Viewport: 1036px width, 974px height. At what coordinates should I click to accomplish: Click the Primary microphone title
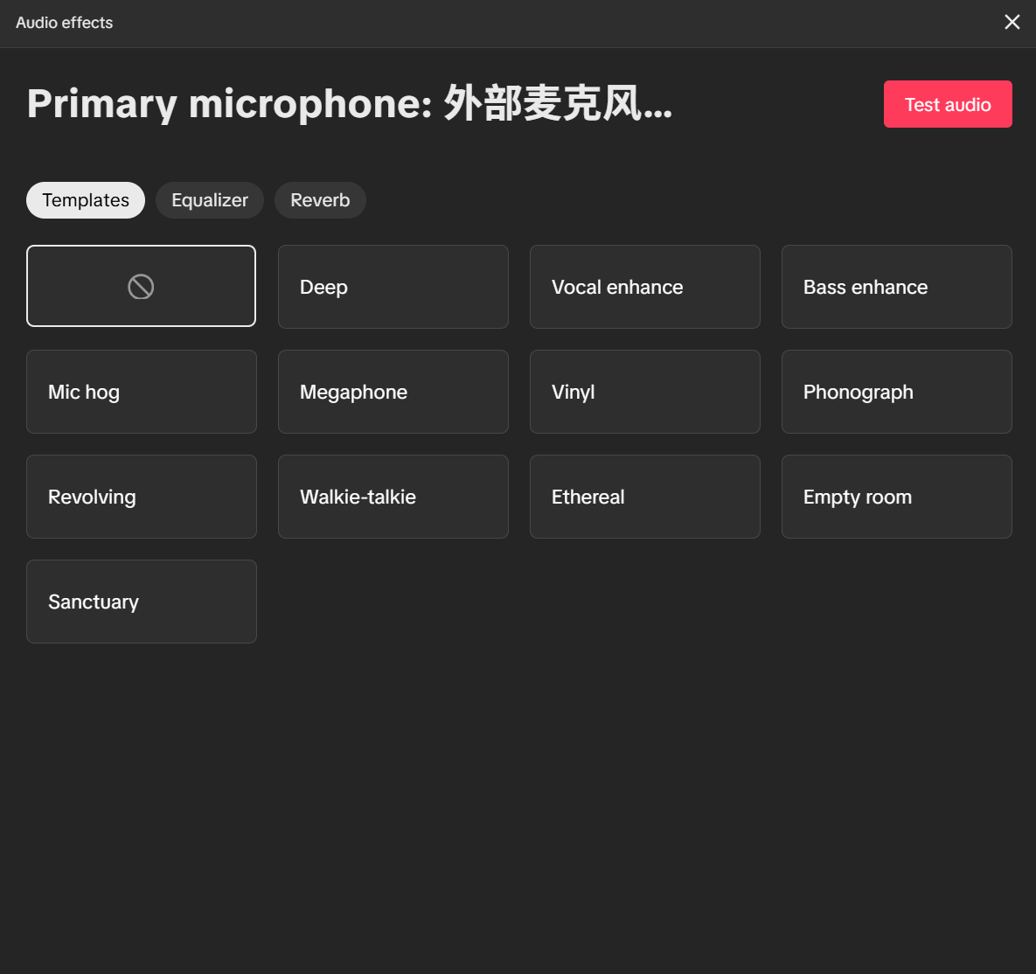(x=350, y=103)
